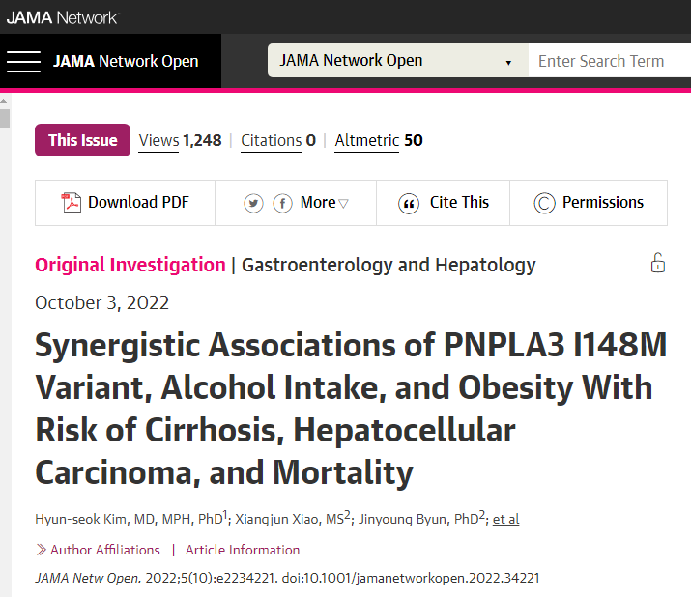
Task: Click the Cite This quote icon
Action: click(410, 203)
